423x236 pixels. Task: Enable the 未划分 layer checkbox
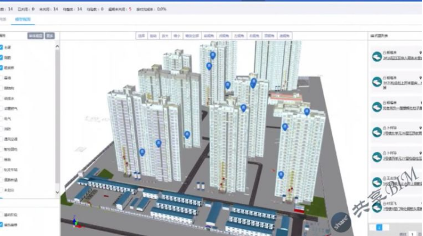(1, 190)
